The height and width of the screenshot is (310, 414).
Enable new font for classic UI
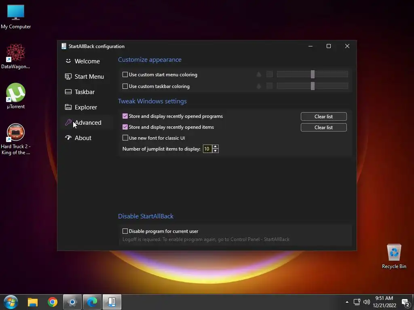click(125, 138)
